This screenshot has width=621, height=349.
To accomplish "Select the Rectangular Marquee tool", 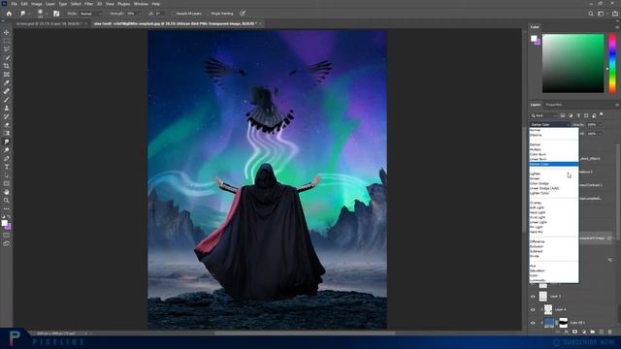I will pyautogui.click(x=7, y=41).
